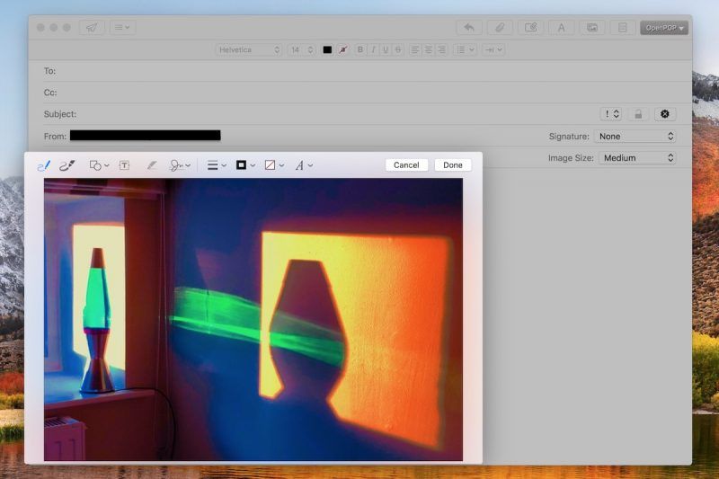Image resolution: width=719 pixels, height=479 pixels.
Task: Click the Send message paper plane icon
Action: coord(91,28)
